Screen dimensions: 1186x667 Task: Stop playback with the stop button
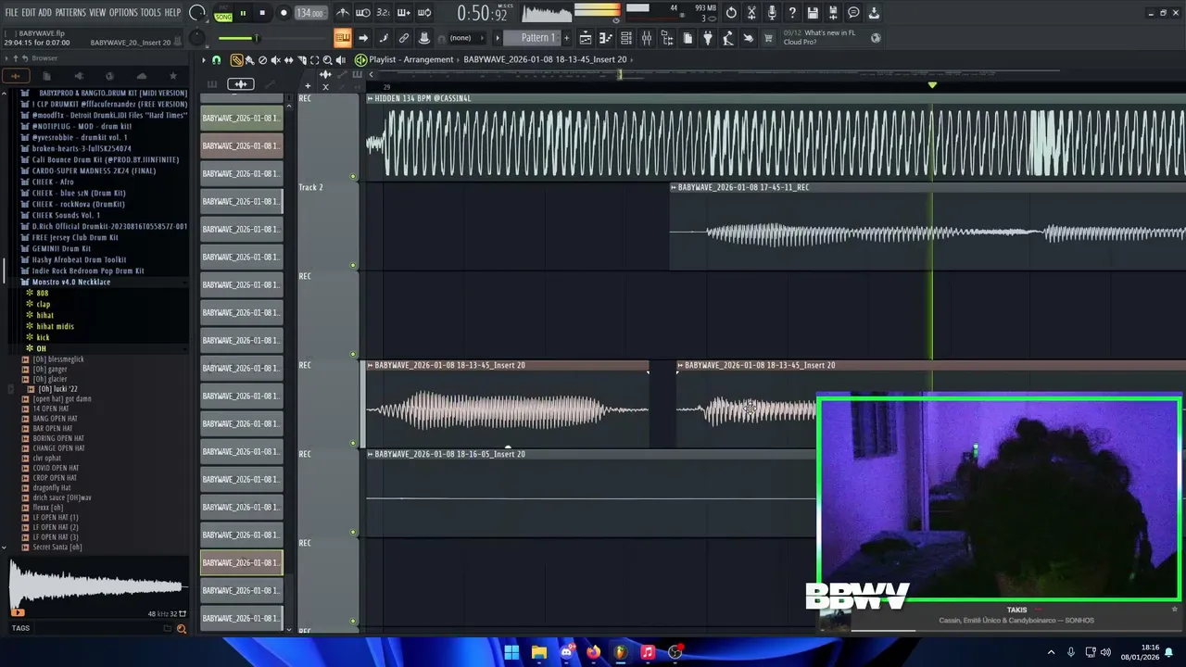(262, 13)
